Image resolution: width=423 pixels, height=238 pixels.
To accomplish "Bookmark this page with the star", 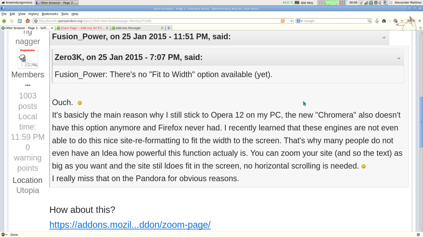I will click(287, 21).
